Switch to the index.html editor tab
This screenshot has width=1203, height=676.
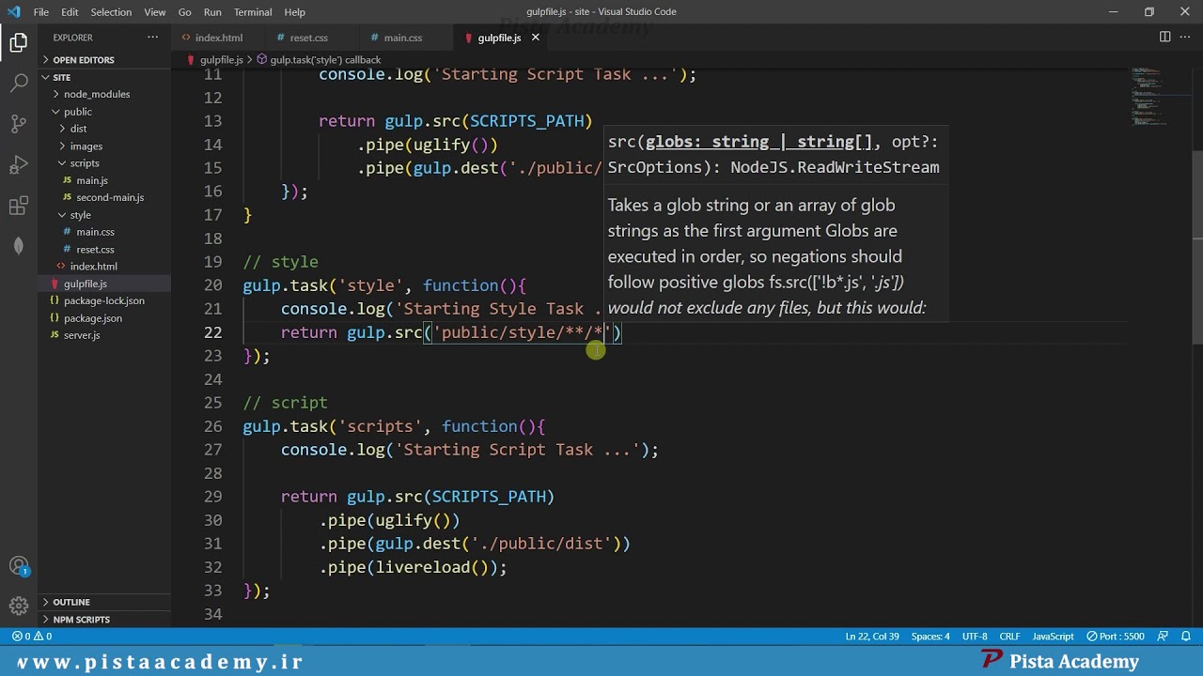(x=219, y=38)
